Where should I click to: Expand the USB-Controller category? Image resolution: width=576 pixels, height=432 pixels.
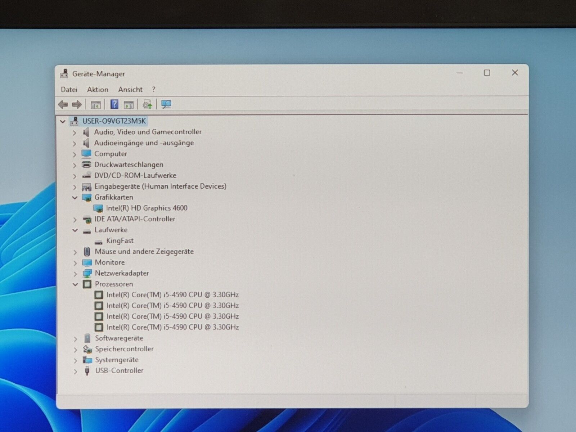(x=75, y=371)
